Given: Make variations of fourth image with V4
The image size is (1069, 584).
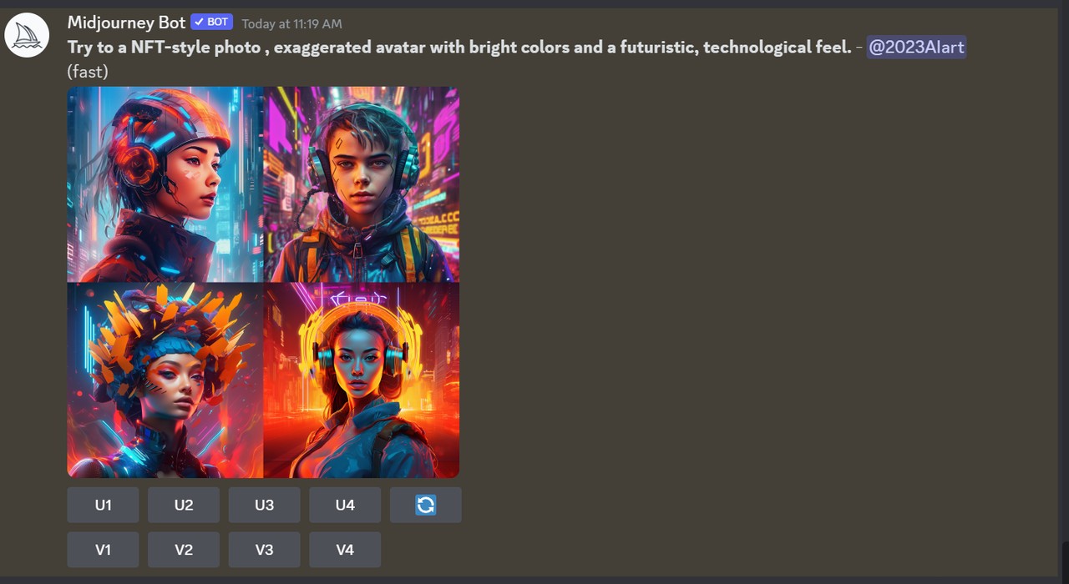Looking at the screenshot, I should pos(345,550).
